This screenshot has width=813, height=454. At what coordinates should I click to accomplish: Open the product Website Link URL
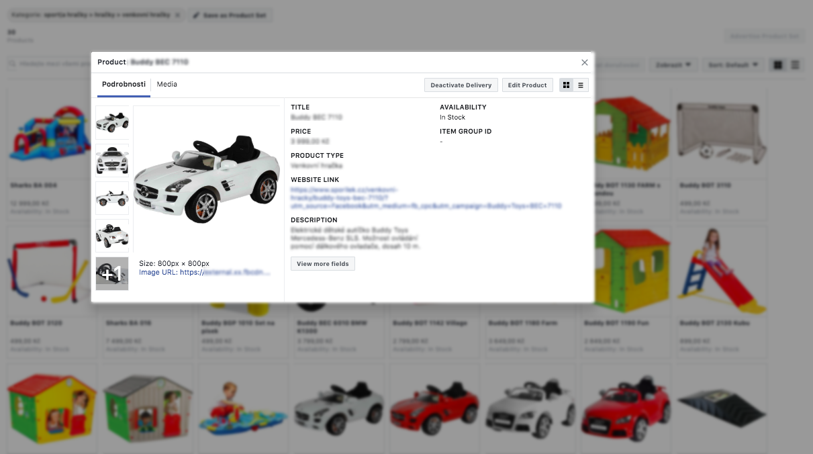(x=426, y=198)
